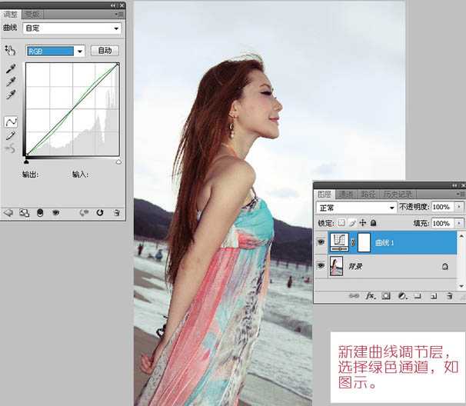
Task: Pick the white point eyedropper in Curves
Action: click(11, 95)
